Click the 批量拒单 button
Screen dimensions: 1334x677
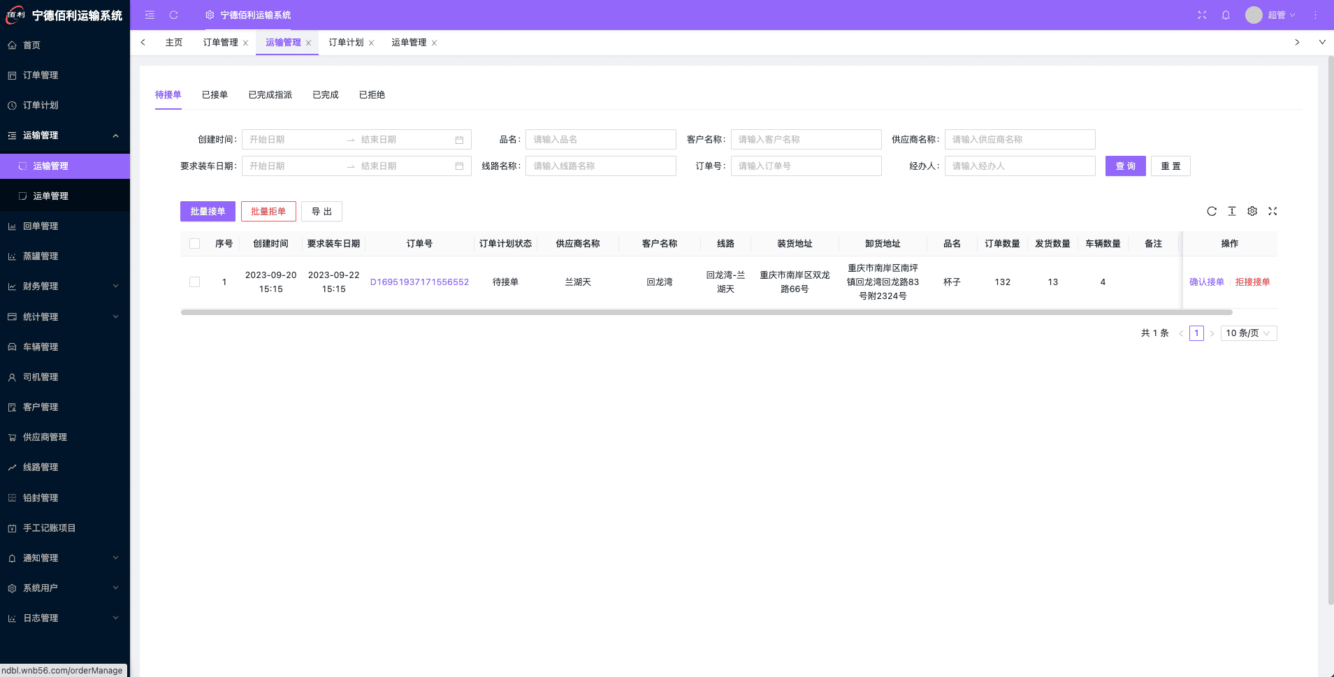click(268, 212)
